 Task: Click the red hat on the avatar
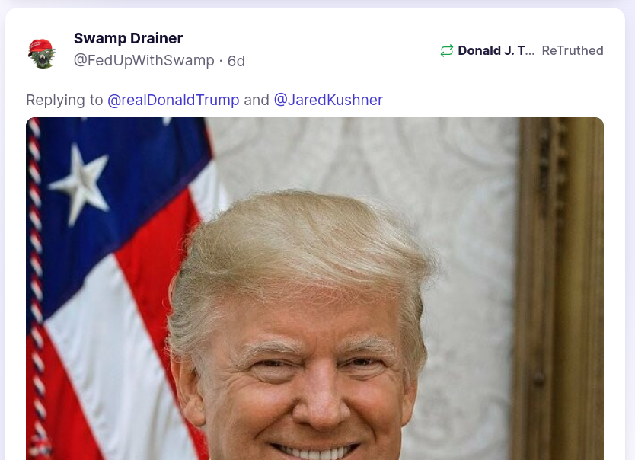pyautogui.click(x=40, y=46)
